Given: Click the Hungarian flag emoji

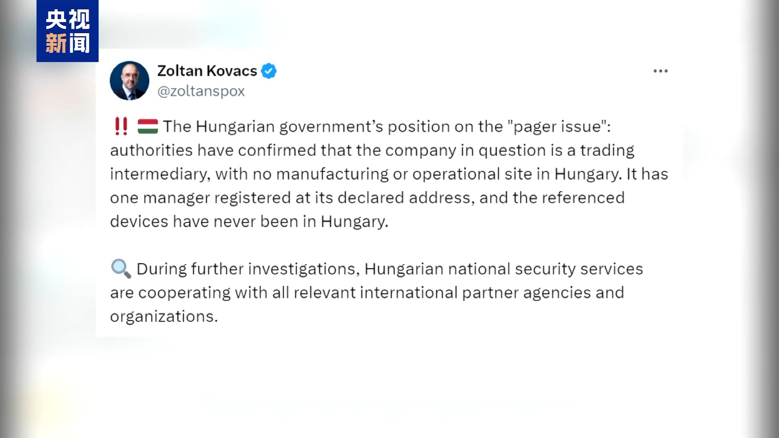Looking at the screenshot, I should pyautogui.click(x=148, y=126).
